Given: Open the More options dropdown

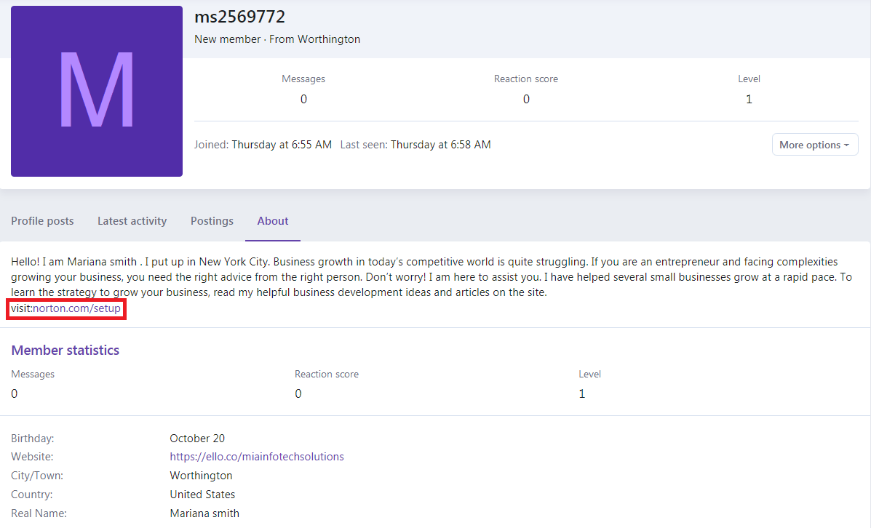Looking at the screenshot, I should (x=814, y=144).
